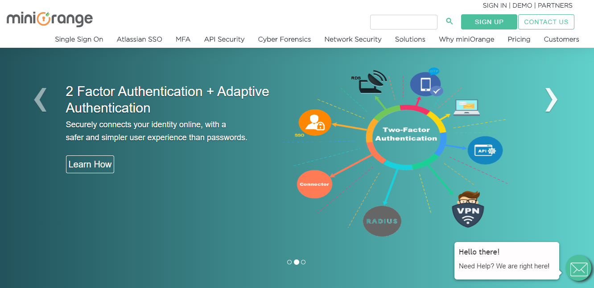Click the Learn How button
The width and height of the screenshot is (594, 288).
coord(90,164)
